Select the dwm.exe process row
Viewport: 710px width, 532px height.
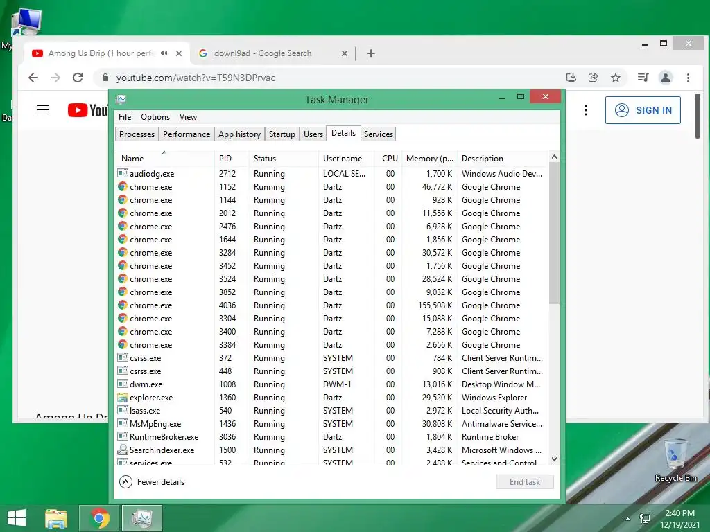[331, 384]
